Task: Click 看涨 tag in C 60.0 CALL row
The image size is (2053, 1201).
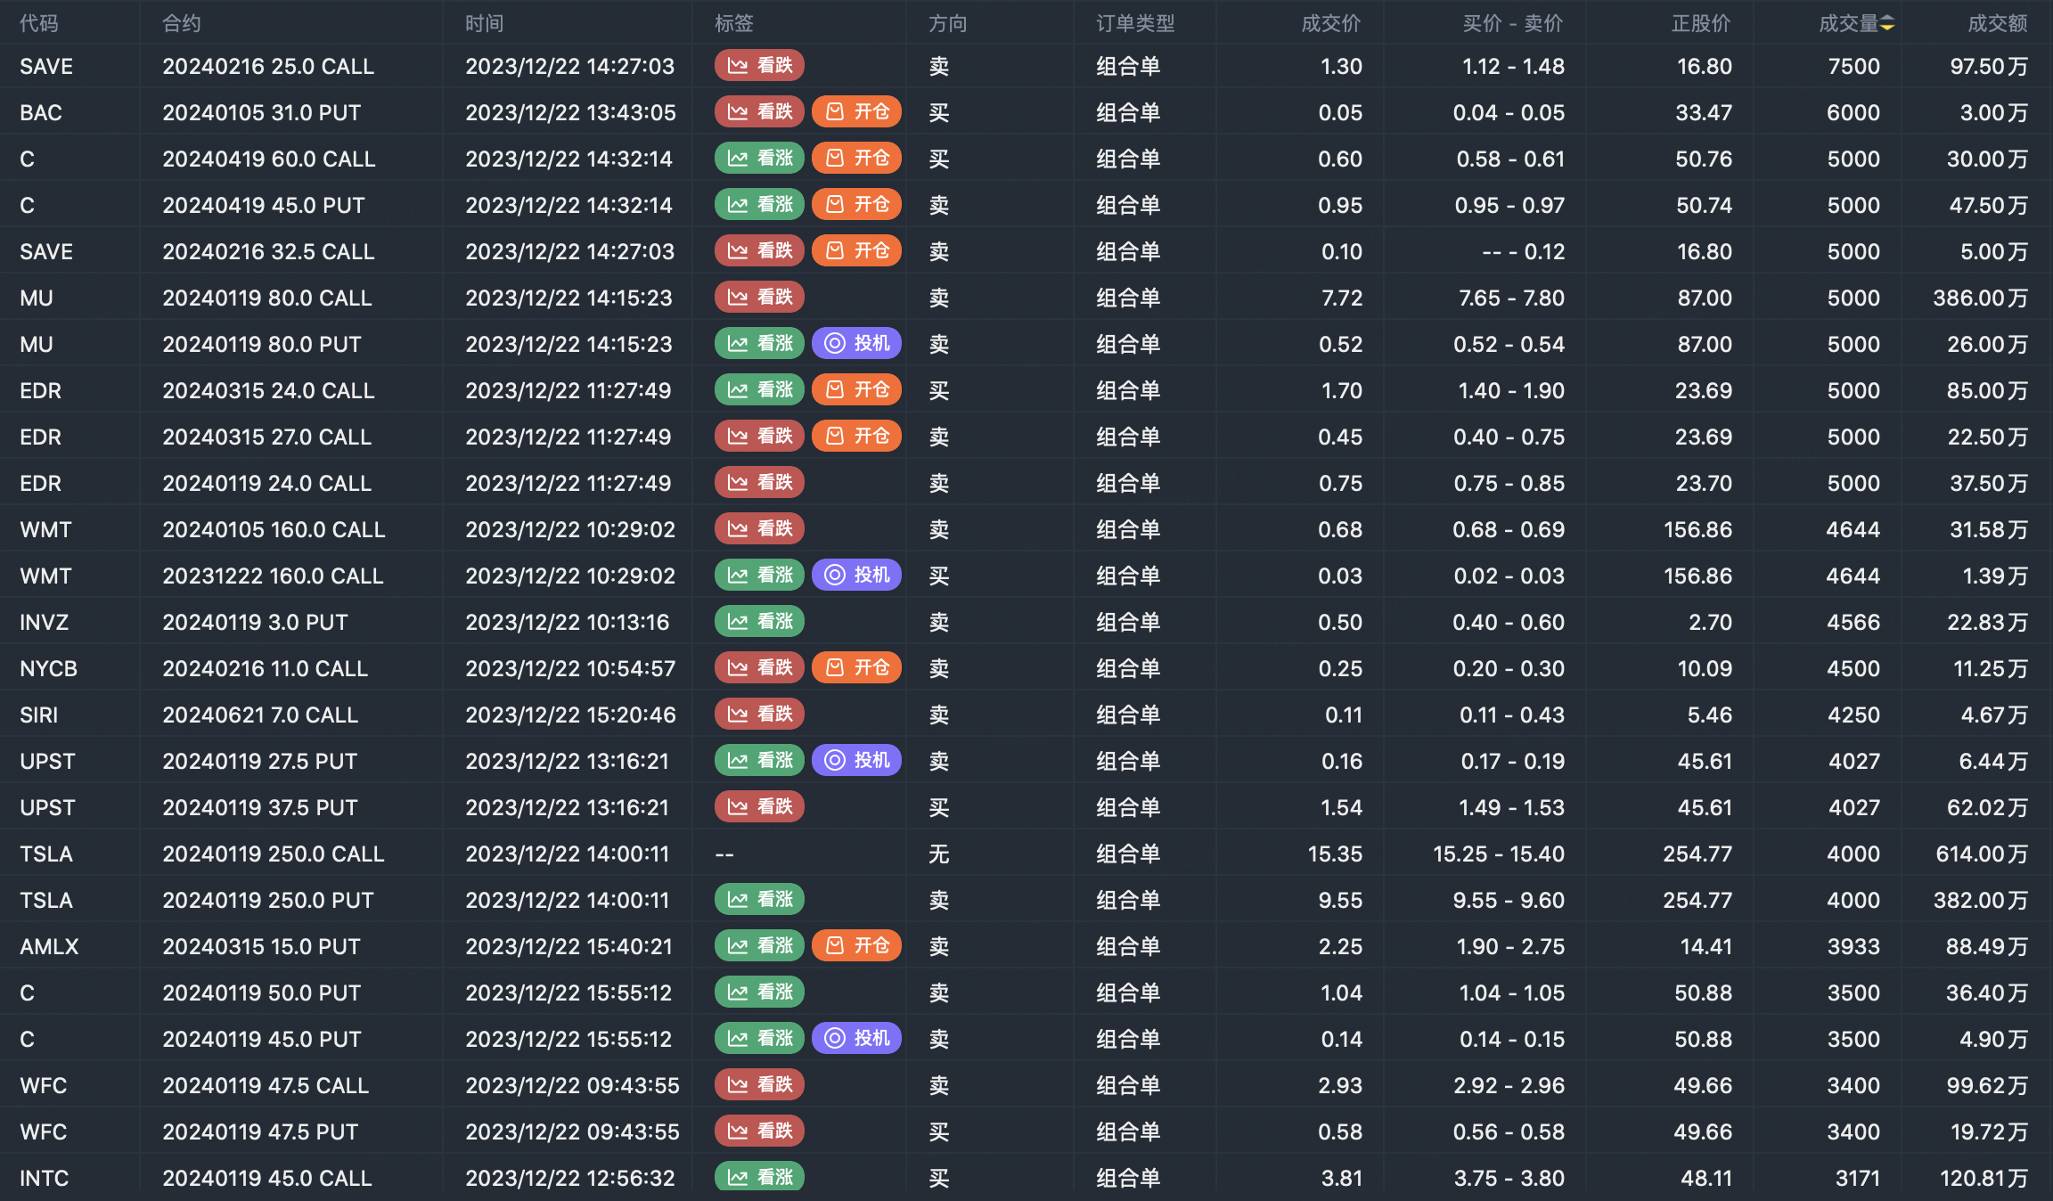Action: click(x=759, y=159)
